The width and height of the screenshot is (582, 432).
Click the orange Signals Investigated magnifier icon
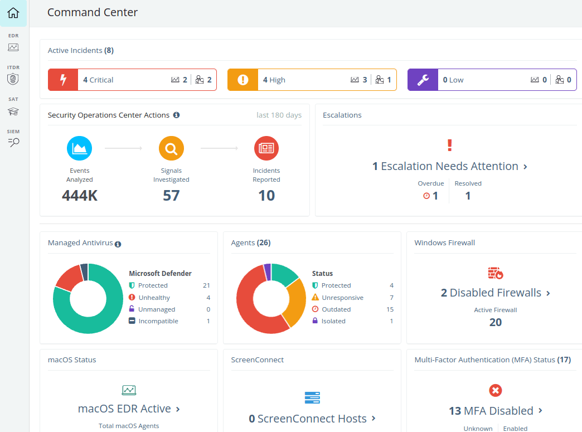[x=171, y=148]
